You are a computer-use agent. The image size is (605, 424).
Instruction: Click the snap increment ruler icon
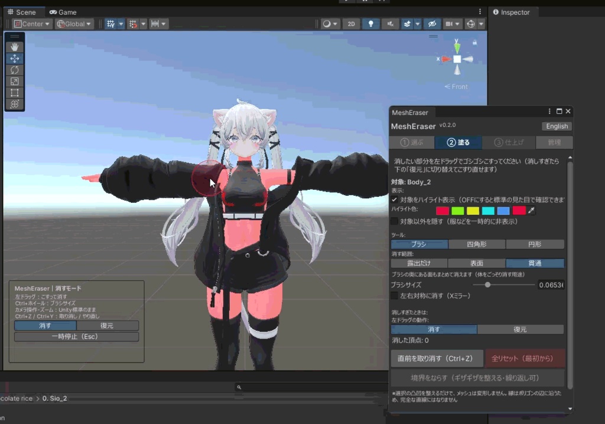[x=155, y=24]
